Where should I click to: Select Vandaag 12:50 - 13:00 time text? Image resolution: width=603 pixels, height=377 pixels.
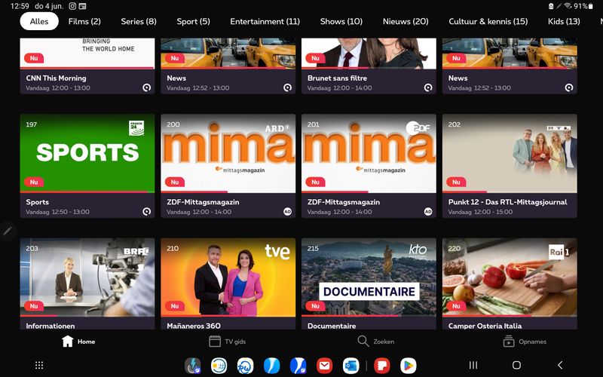point(58,212)
